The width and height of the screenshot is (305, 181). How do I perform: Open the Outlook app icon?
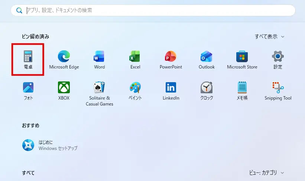(207, 56)
